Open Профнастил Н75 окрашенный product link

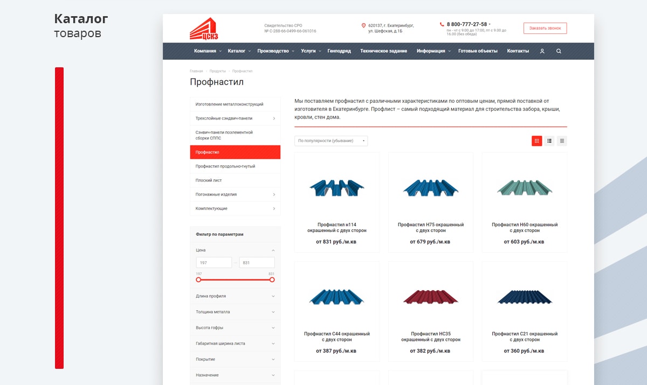(x=431, y=228)
